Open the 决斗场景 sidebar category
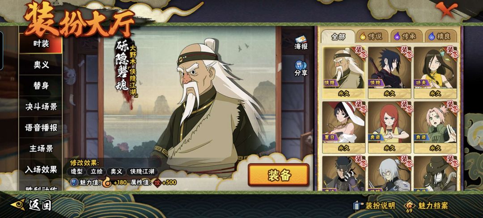The height and width of the screenshot is (218, 483). pyautogui.click(x=41, y=107)
